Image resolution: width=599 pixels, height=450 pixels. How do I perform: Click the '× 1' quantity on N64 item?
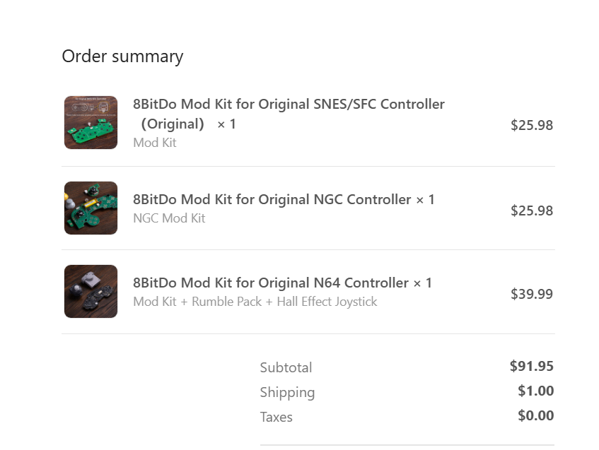[422, 283]
